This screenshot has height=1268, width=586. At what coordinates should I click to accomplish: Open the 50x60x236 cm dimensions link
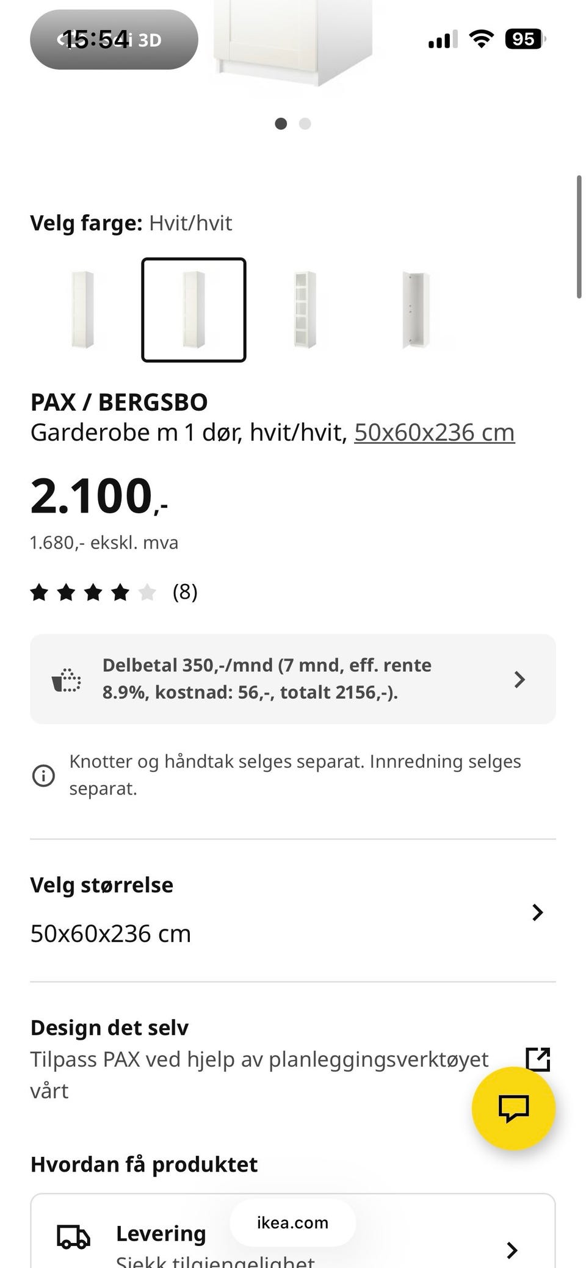434,433
